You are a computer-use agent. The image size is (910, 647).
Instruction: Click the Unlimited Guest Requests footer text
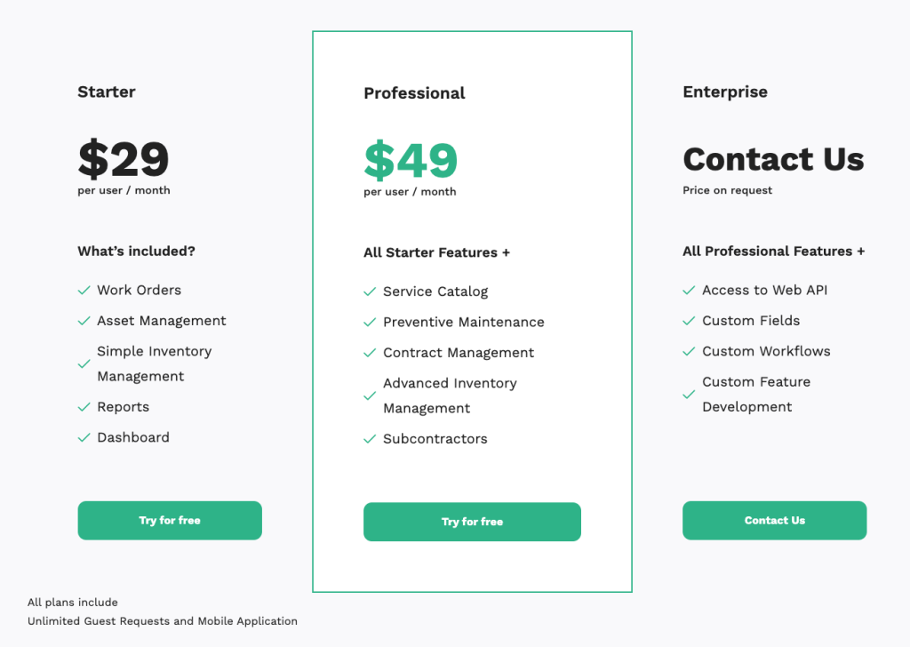pos(163,620)
